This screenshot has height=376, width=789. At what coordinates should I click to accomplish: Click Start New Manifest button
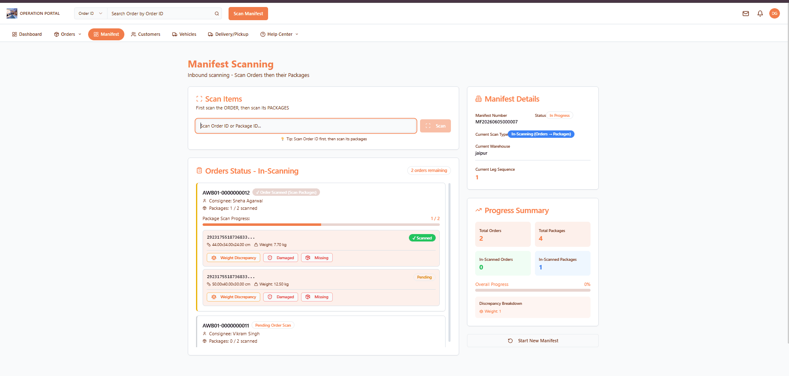pyautogui.click(x=533, y=341)
